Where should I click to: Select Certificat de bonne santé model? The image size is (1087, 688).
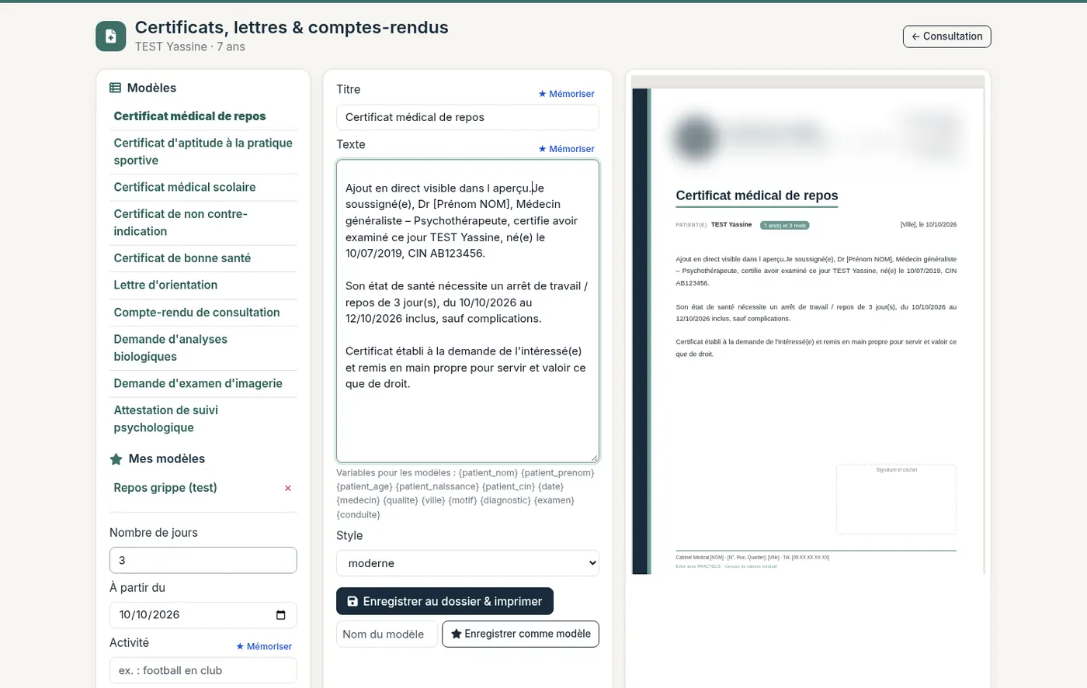coord(182,258)
